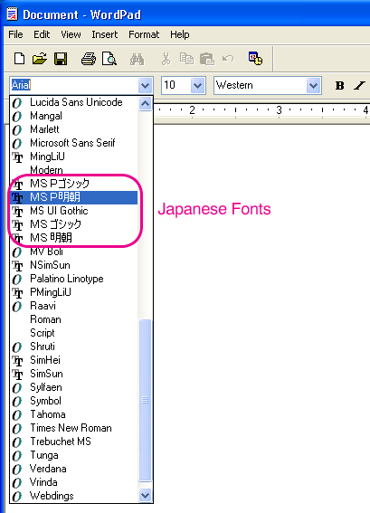The image size is (370, 513).
Task: Open a file using the Open folder icon
Action: (40, 59)
